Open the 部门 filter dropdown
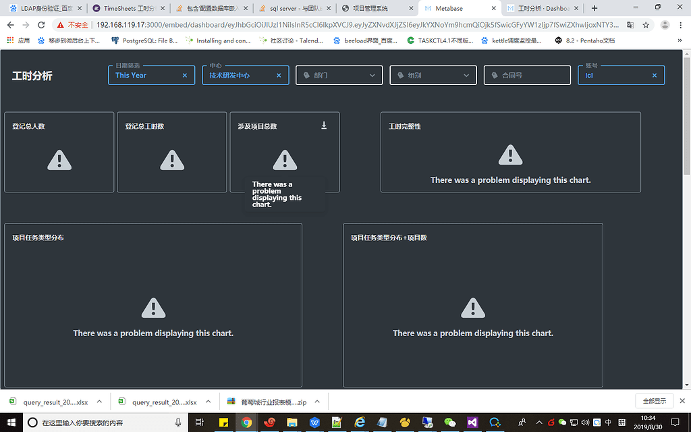691x432 pixels. click(339, 75)
